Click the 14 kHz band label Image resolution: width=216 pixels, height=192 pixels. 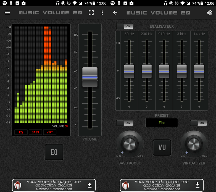click(199, 34)
